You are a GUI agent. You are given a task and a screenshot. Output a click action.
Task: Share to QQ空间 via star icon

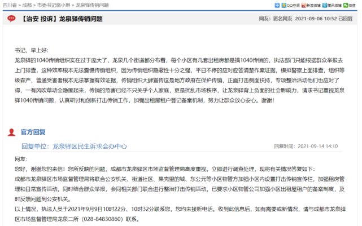click(x=284, y=5)
